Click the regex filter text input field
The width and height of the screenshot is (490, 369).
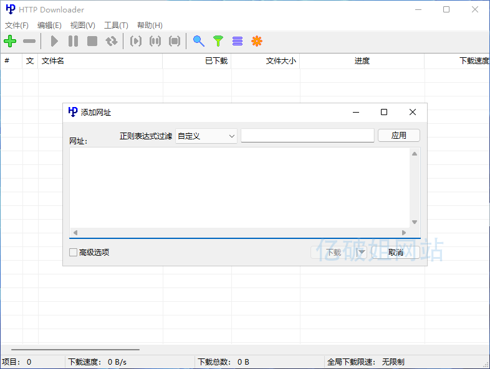(x=307, y=136)
